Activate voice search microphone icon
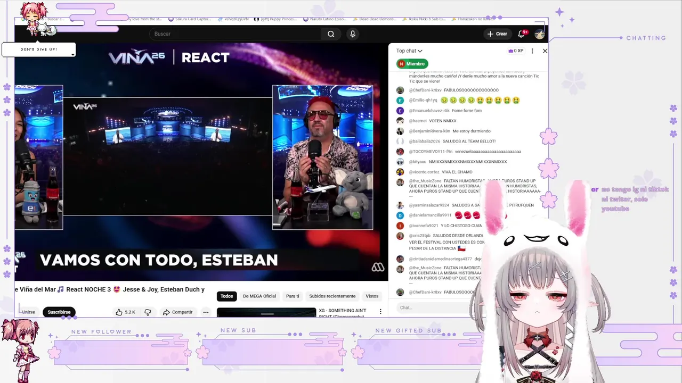Screen dimensions: 682x383 click(x=352, y=34)
